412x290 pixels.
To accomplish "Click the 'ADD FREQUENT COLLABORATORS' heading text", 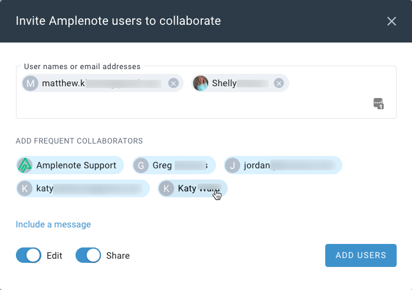I will pyautogui.click(x=79, y=141).
